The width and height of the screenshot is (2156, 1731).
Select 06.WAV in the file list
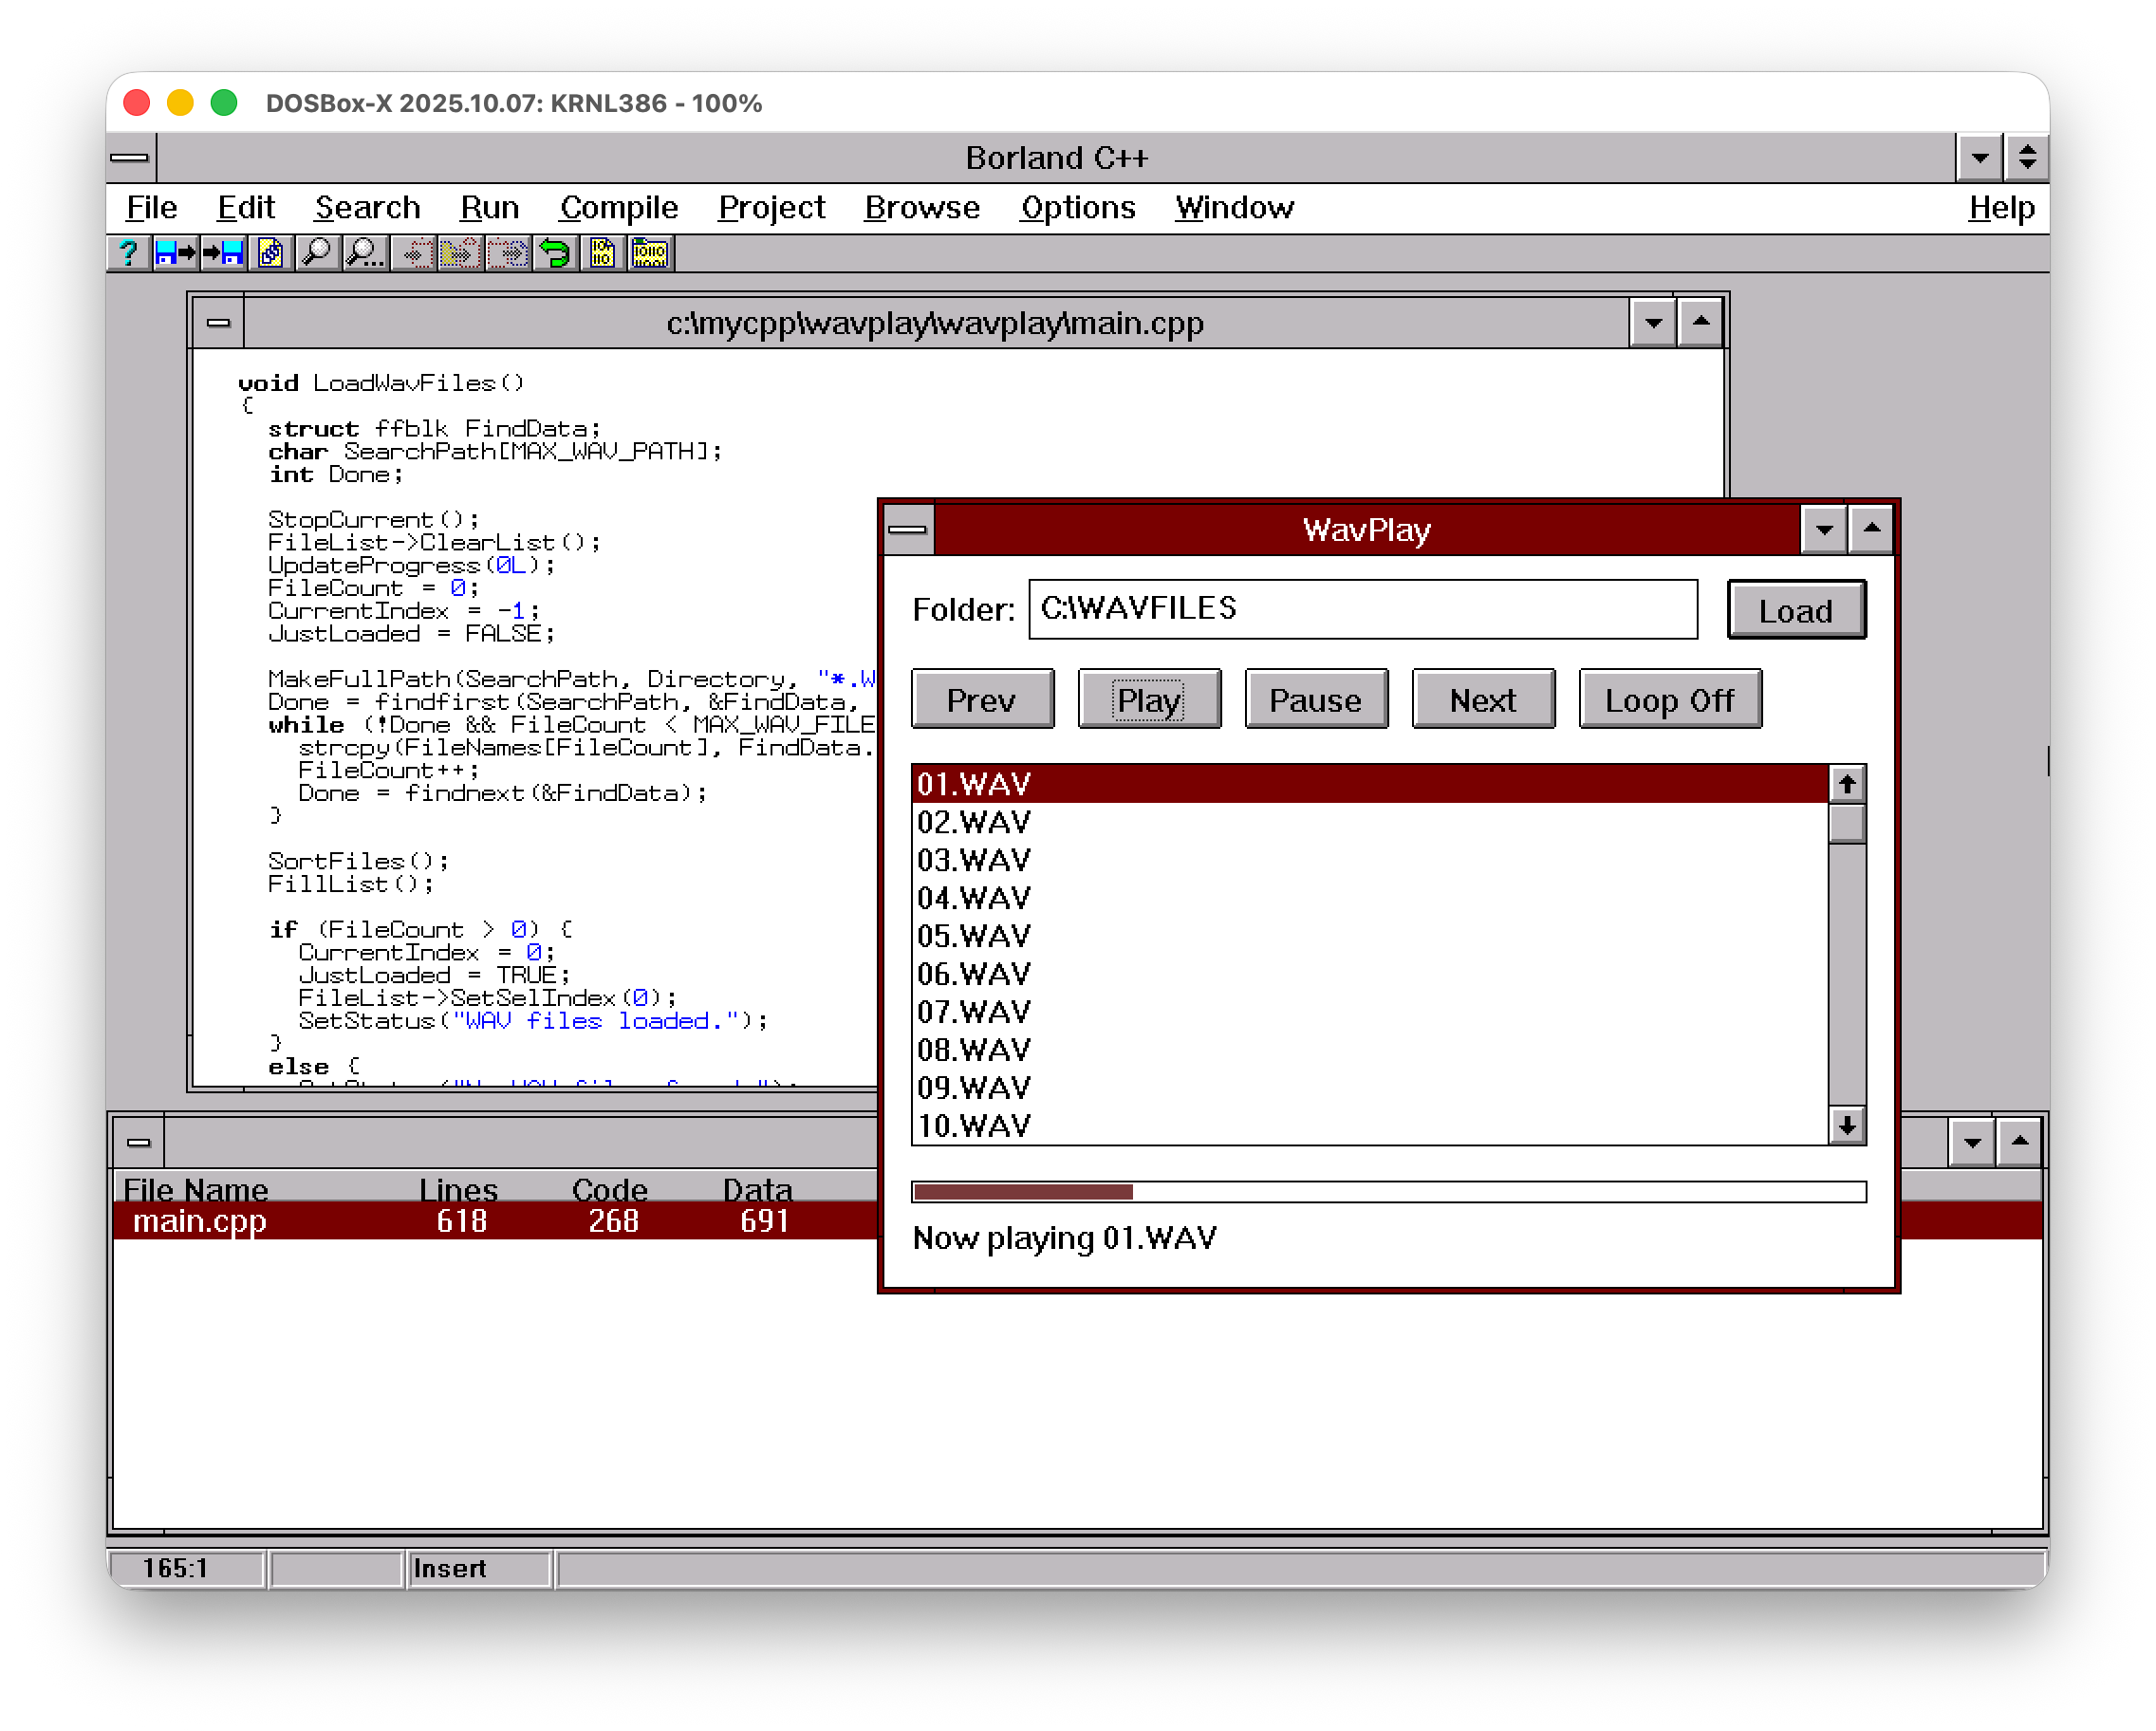pyautogui.click(x=1371, y=975)
